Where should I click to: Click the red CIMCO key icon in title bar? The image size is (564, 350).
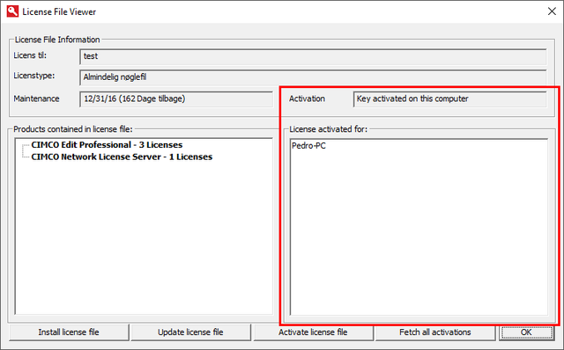tap(12, 11)
